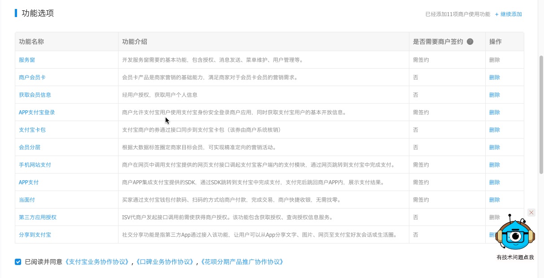This screenshot has width=544, height=278.
Task: Open the 分享到支付宝 function link
Action: point(35,235)
